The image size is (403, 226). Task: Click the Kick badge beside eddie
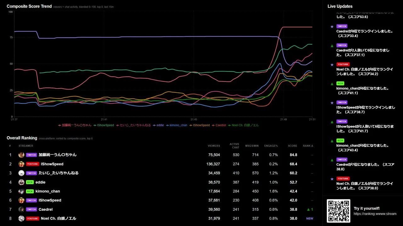pyautogui.click(x=30, y=182)
